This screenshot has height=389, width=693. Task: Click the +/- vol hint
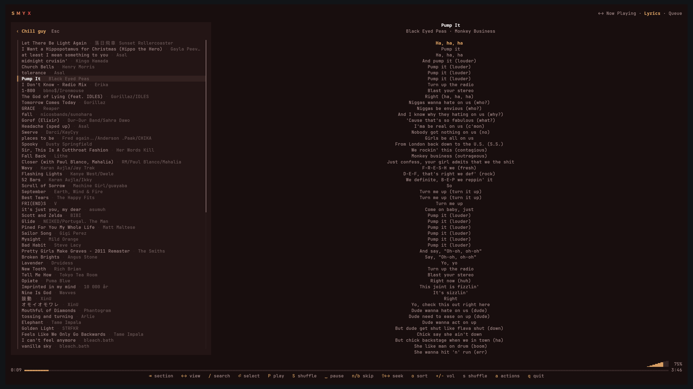(445, 376)
